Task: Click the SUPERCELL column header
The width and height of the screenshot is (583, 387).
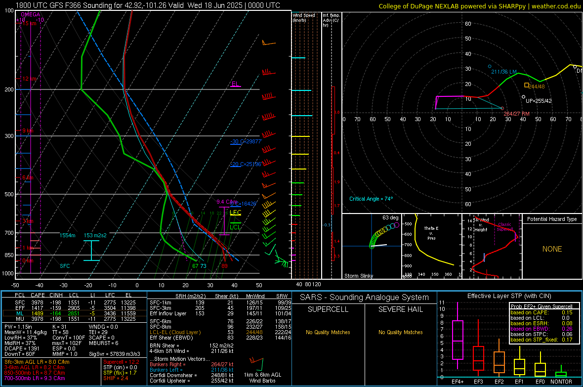Action: point(328,309)
